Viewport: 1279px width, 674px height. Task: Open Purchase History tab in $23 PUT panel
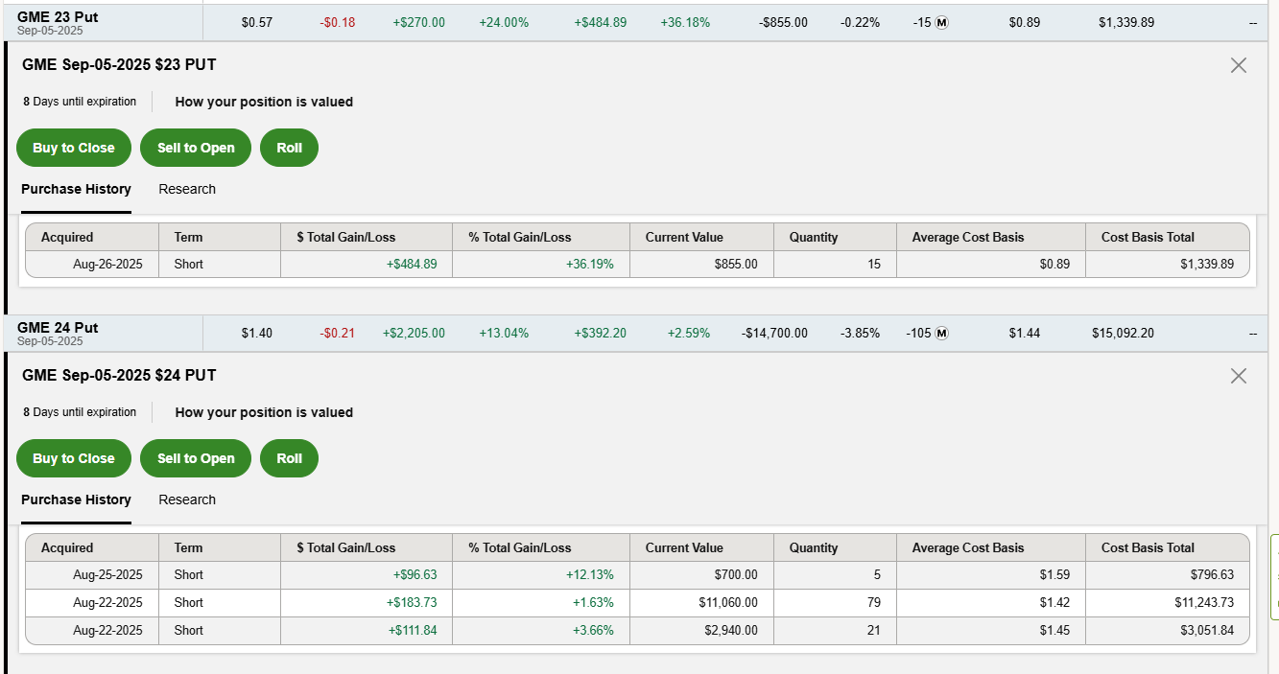point(76,189)
